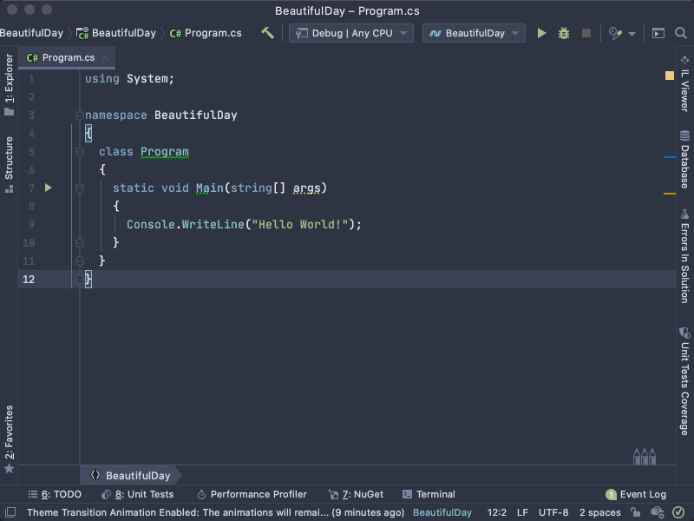
Task: Click the "Hello World!" string literal
Action: point(300,225)
